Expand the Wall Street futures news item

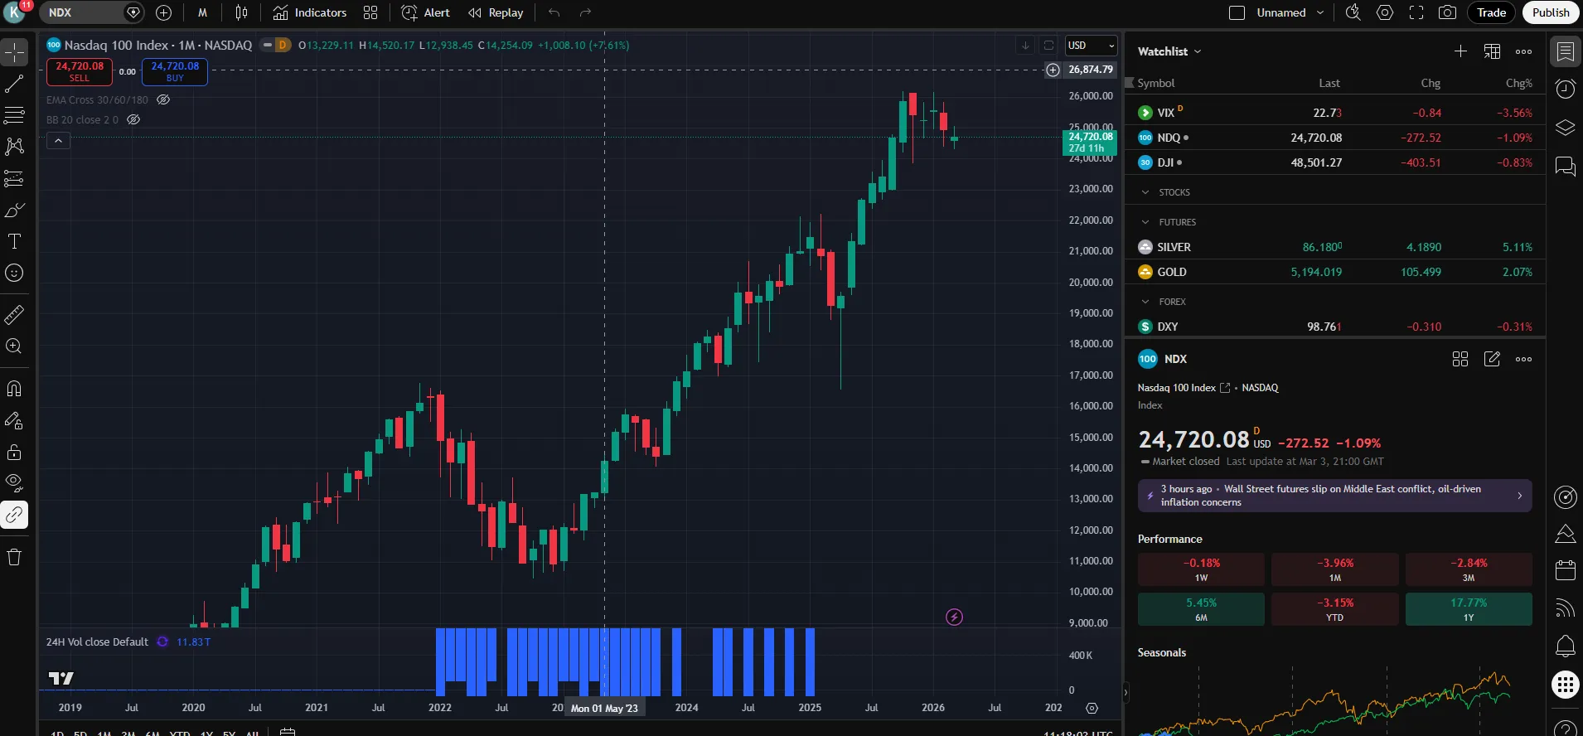pyautogui.click(x=1334, y=496)
